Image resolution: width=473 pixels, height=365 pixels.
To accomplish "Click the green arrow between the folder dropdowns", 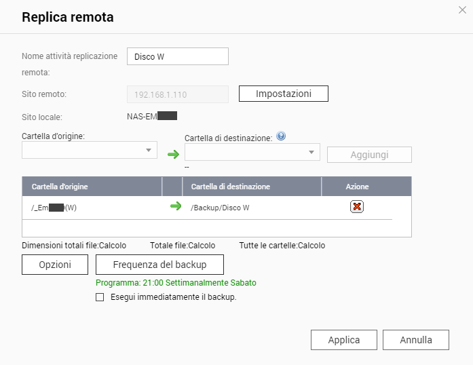I will (173, 154).
